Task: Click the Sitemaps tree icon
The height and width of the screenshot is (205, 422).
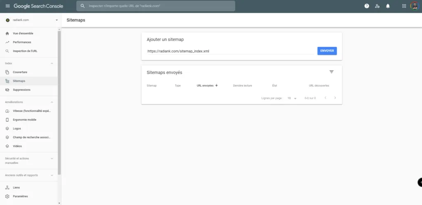Action: (x=7, y=81)
